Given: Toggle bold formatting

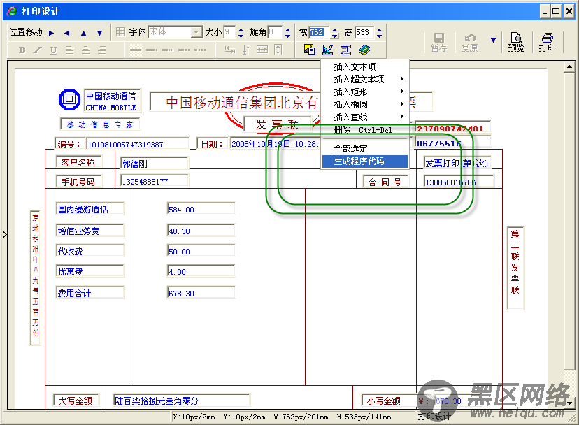Looking at the screenshot, I should (x=22, y=50).
